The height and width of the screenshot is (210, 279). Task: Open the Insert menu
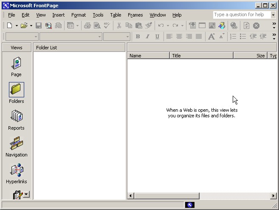tap(58, 15)
